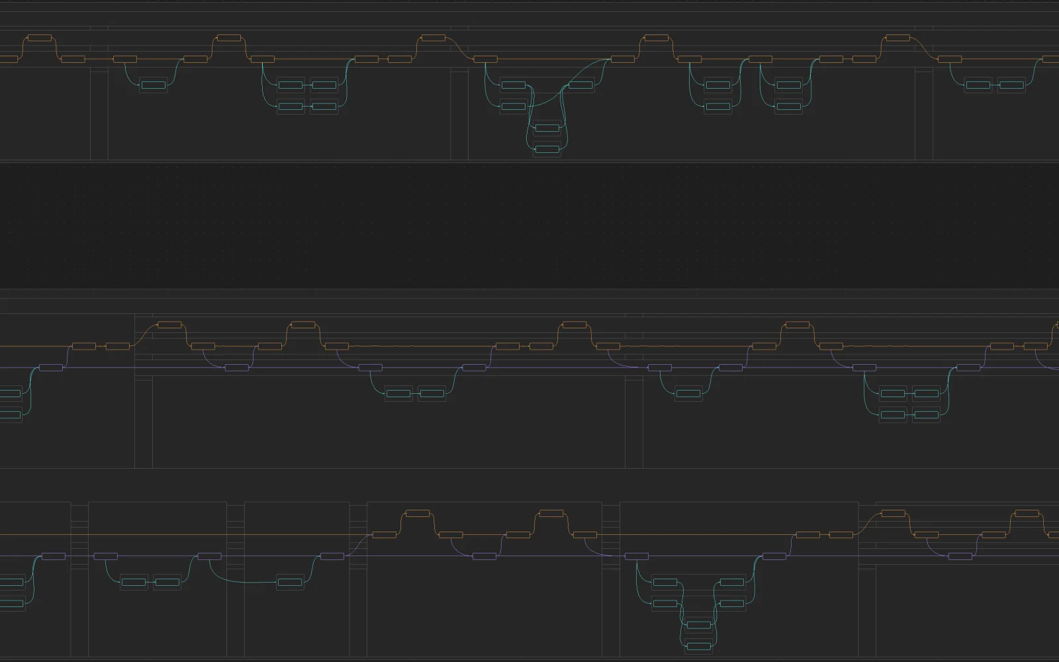Click lower-left teal node of the bottom graph's funnel cluster
The image size is (1059, 662).
(x=665, y=603)
